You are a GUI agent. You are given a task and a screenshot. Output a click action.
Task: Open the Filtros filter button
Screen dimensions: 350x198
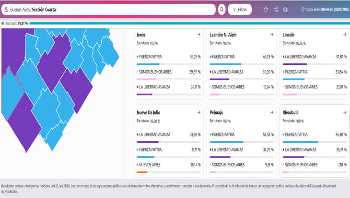coord(240,10)
